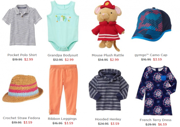180x127 pixels.
Task: View the navy French Terry Dress image
Action: pyautogui.click(x=156, y=90)
